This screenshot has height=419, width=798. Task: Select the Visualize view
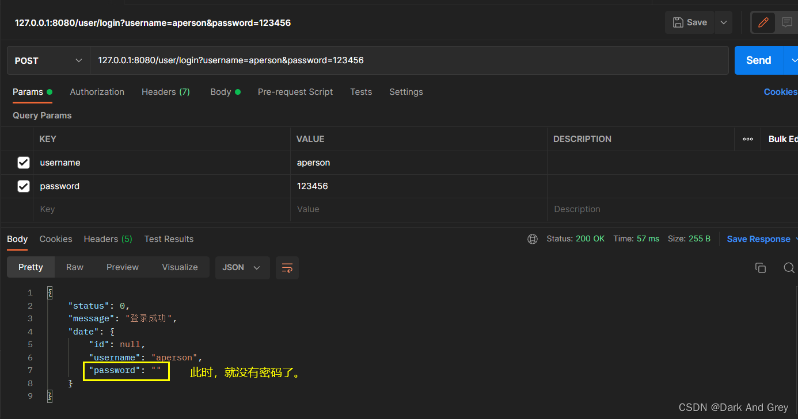pyautogui.click(x=180, y=267)
